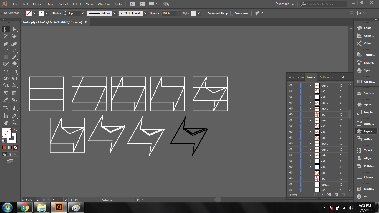Switch to the Artboards tab
This screenshot has width=379, height=213.
[x=326, y=77]
